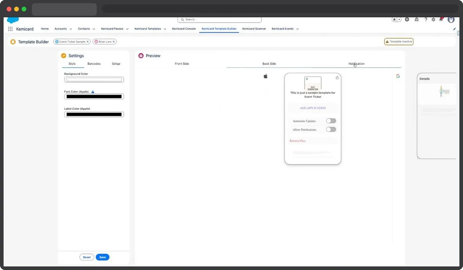Click the Remove Pass link

click(x=298, y=141)
